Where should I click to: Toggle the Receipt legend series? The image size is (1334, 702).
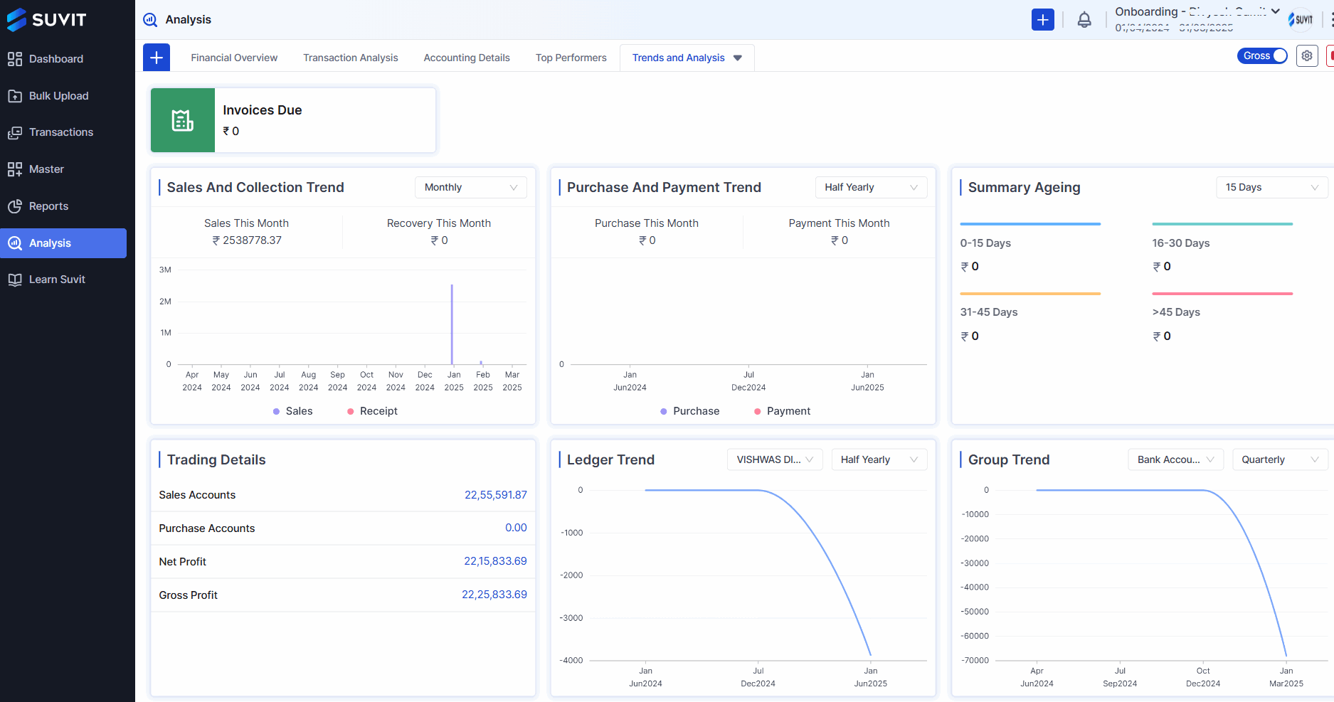372,411
